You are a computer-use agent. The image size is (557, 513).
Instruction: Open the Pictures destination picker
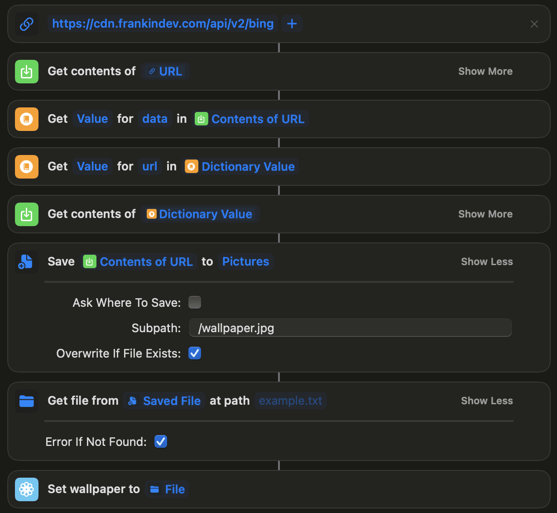point(245,261)
